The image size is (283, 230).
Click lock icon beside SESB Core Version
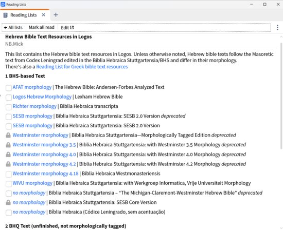[x=8, y=202]
